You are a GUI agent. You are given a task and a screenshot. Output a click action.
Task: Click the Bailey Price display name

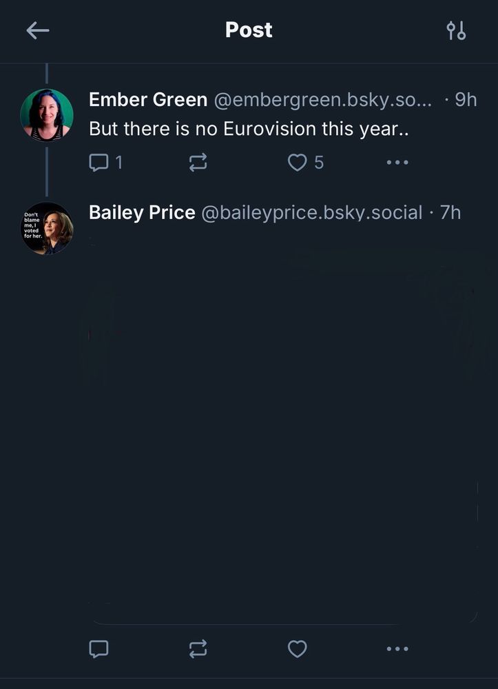pos(142,213)
